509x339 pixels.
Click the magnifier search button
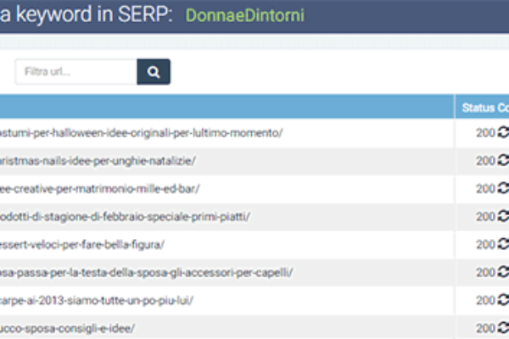[x=154, y=72]
